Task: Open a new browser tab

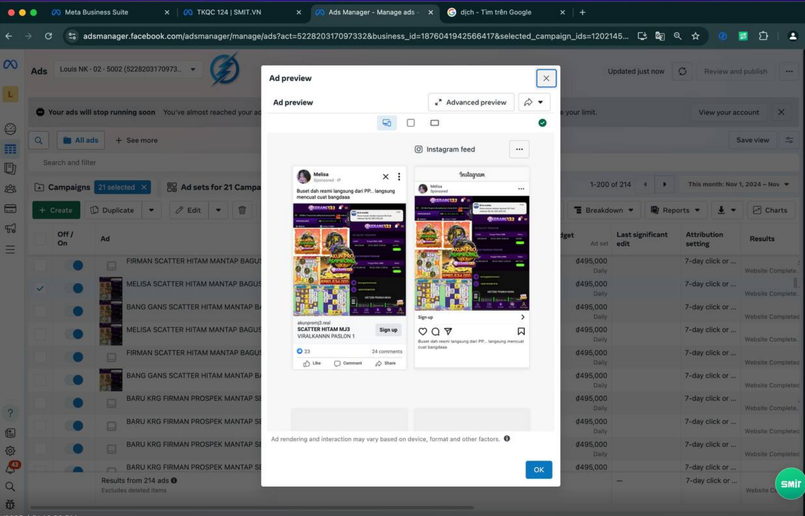Action: click(582, 12)
